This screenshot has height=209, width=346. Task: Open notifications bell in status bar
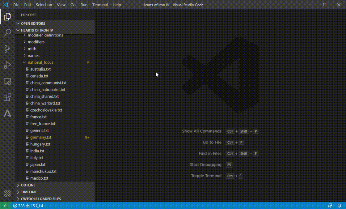339,206
